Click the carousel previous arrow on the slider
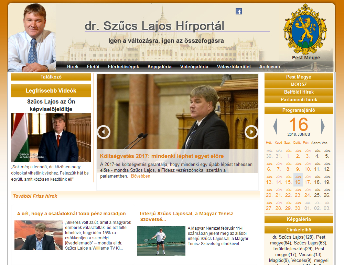 pyautogui.click(x=103, y=132)
